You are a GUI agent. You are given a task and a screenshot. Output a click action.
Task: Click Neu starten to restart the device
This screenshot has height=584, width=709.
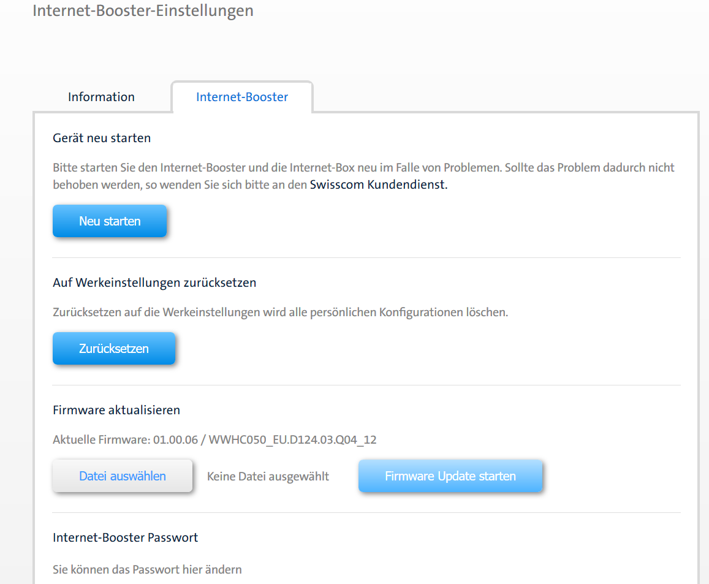(109, 221)
